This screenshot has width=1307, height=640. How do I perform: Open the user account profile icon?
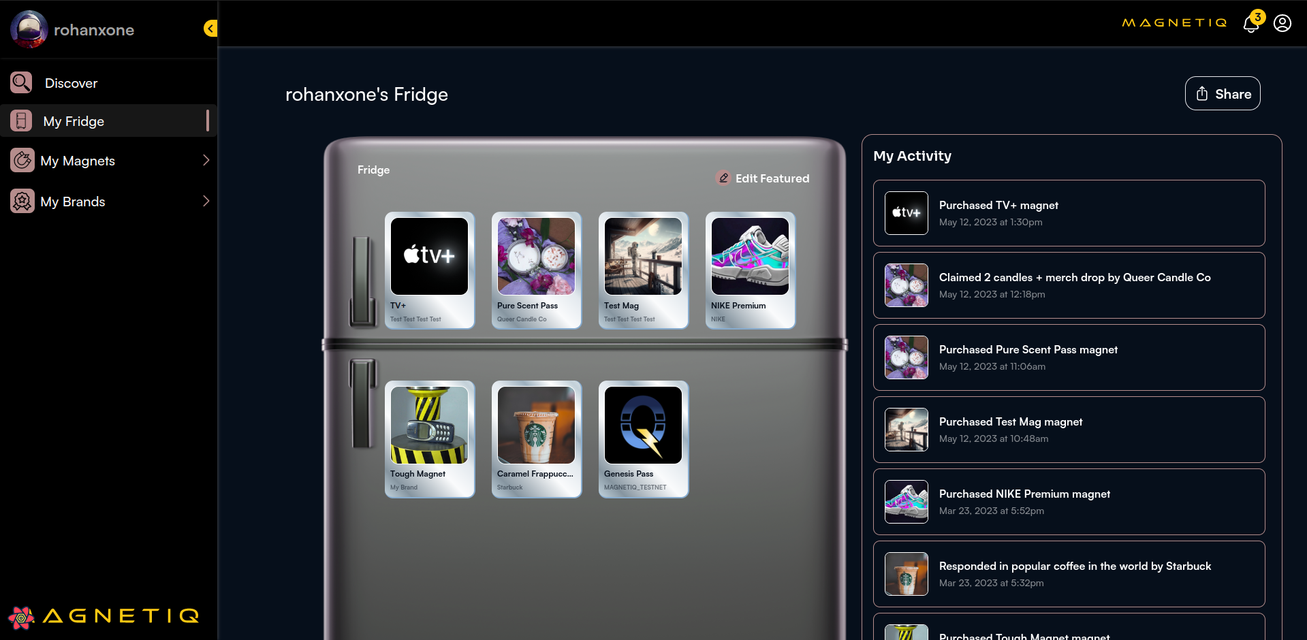[1282, 24]
